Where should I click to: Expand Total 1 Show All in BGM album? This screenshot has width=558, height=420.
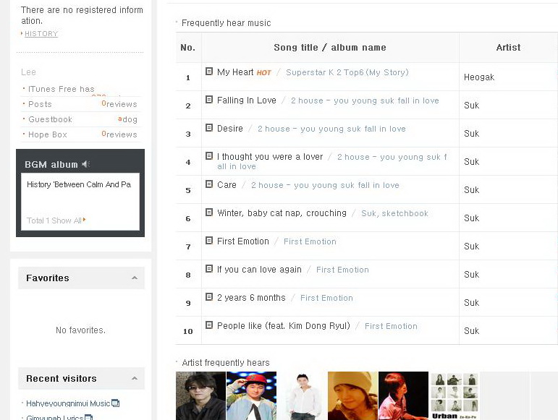56,220
